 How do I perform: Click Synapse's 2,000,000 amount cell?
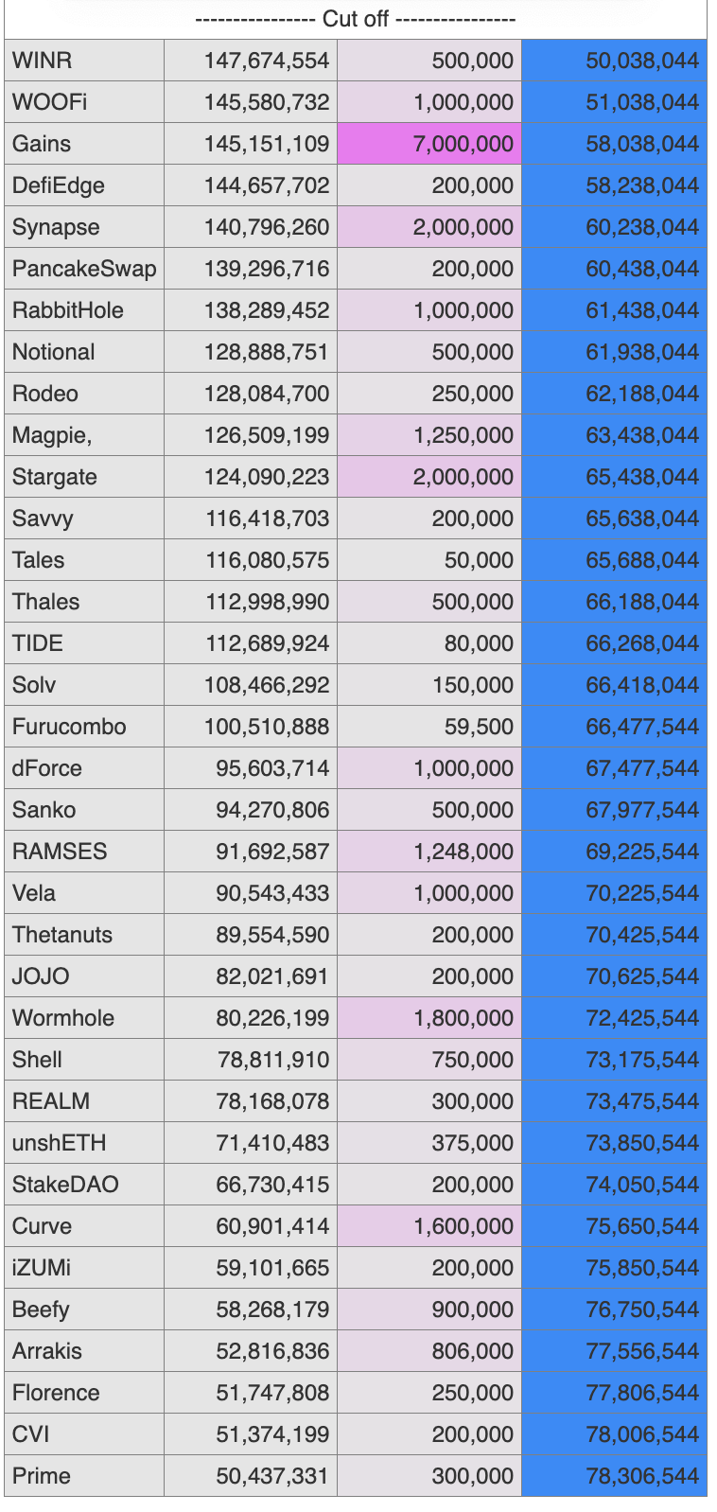coord(429,227)
